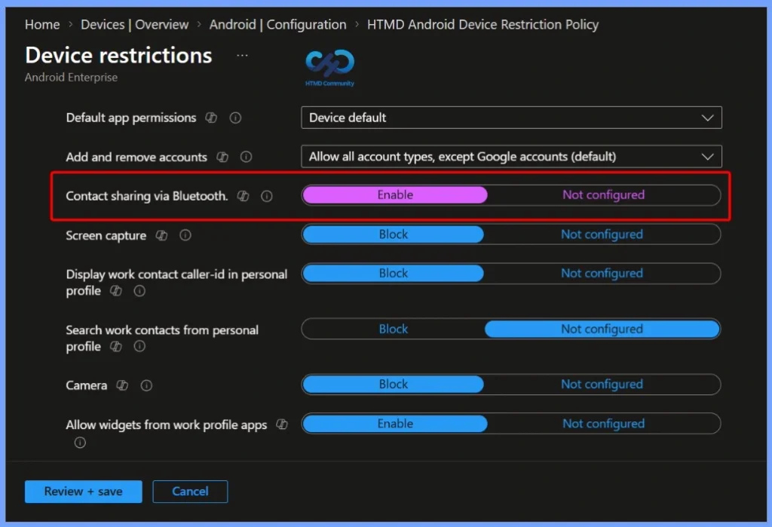This screenshot has height=527, width=772.
Task: Click Copilot icon for Search work contacts setting
Action: coord(115,346)
